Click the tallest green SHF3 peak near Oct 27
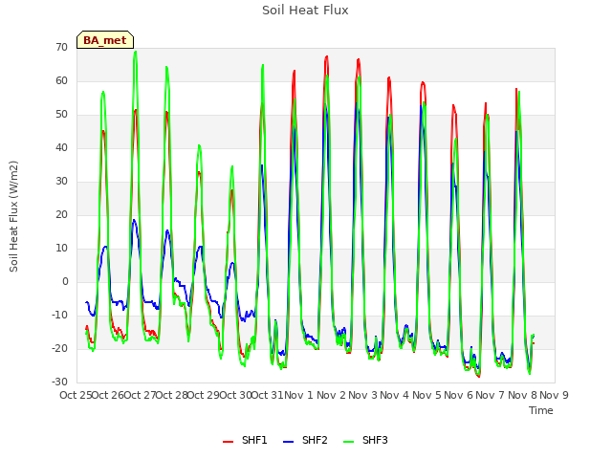This screenshot has width=612, height=459. [135, 53]
